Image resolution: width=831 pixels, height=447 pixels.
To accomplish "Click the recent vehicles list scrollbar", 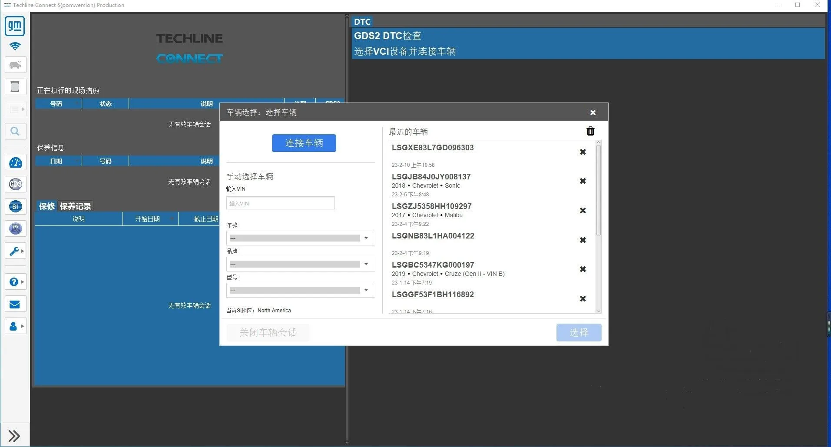I will point(598,190).
